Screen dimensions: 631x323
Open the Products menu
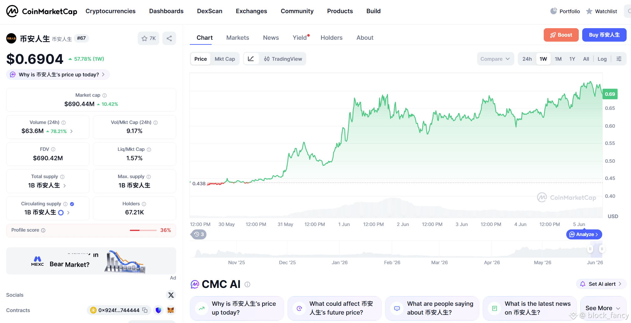click(340, 11)
